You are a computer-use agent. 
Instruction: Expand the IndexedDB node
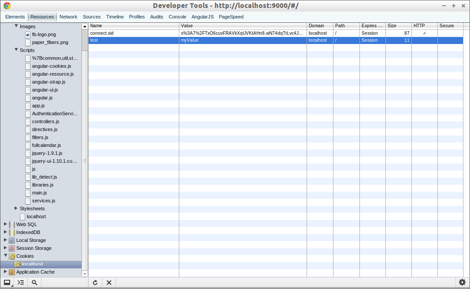[5, 232]
